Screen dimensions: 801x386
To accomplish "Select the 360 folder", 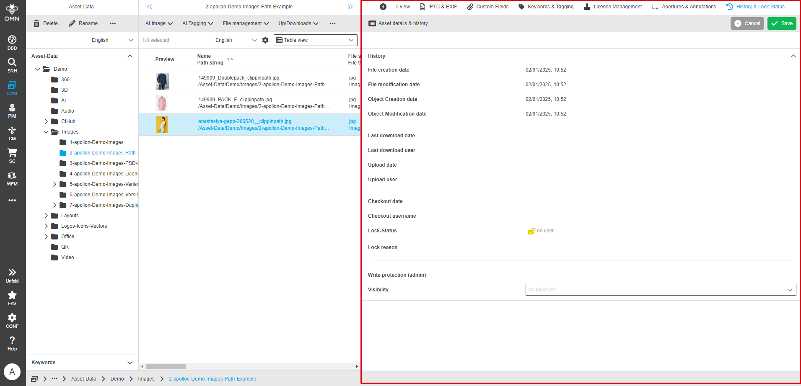I will (60, 80).
